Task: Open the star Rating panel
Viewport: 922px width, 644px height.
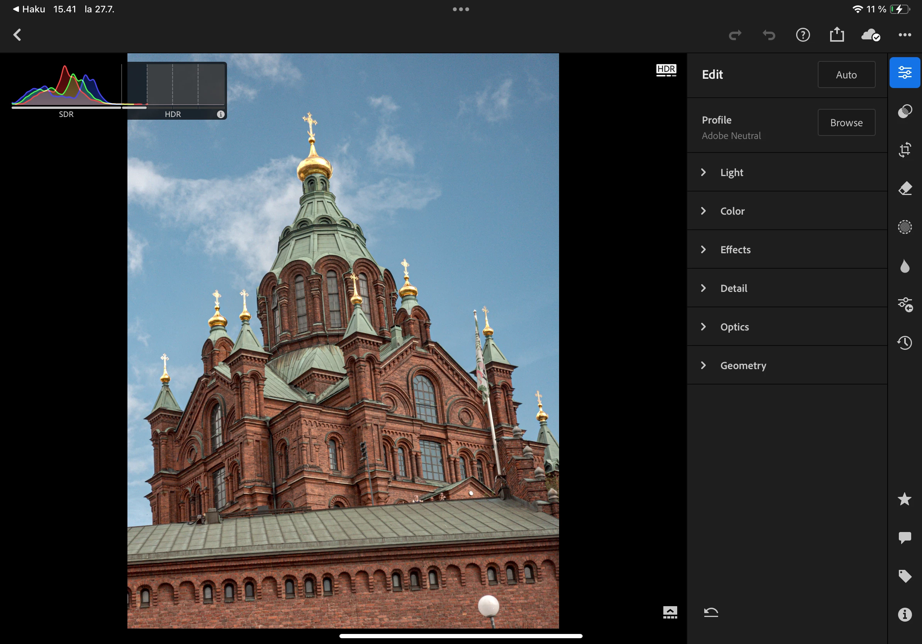Action: [x=904, y=499]
